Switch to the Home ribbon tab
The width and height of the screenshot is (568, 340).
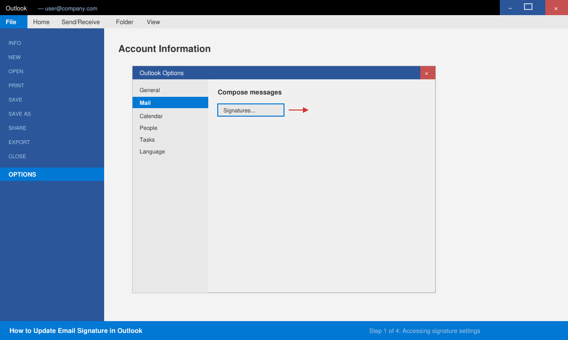click(41, 22)
